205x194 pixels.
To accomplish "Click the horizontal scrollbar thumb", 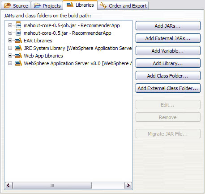I will tap(52, 186).
